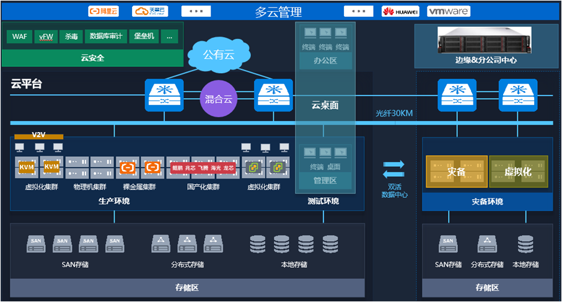This screenshot has height=302, width=562.
Task: Select the VMware logo
Action: (449, 11)
